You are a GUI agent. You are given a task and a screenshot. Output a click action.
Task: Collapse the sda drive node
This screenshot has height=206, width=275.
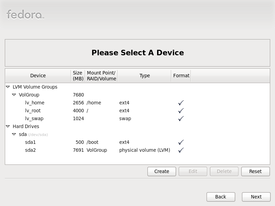[14, 134]
